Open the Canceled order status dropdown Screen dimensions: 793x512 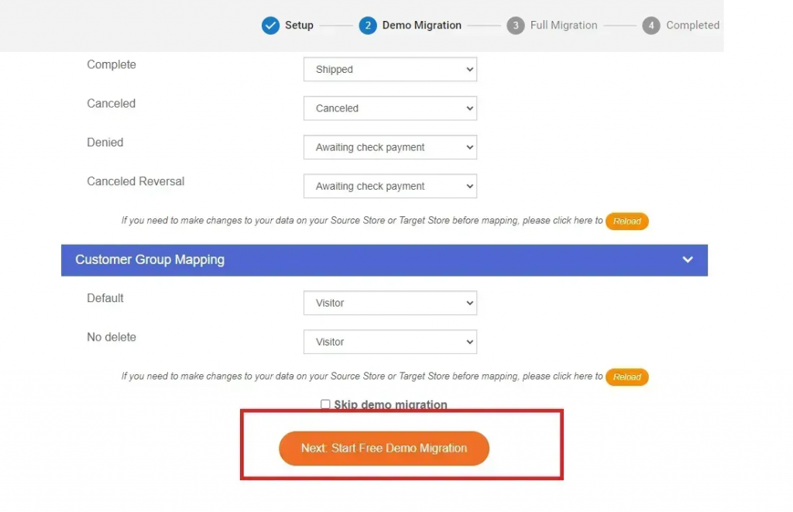[390, 108]
